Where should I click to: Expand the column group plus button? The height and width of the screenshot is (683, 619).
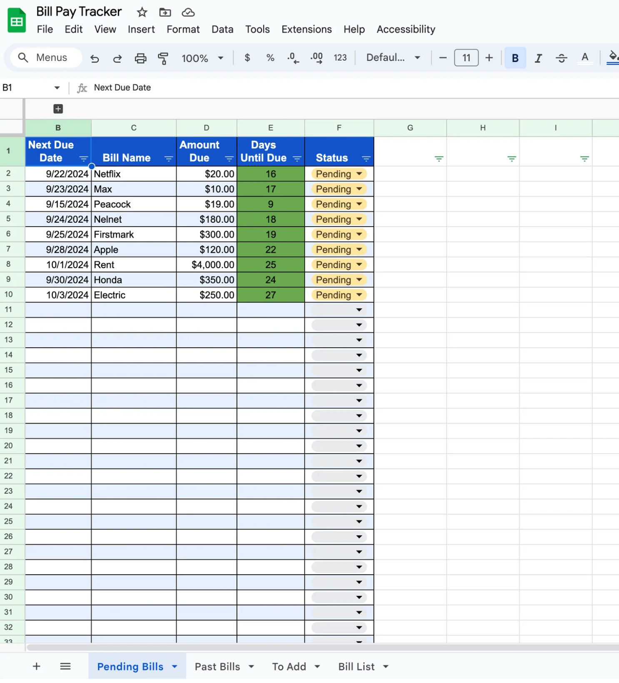pos(58,109)
